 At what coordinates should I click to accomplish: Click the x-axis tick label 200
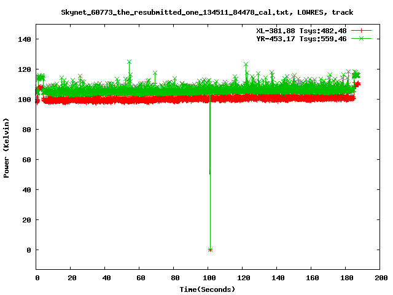pyautogui.click(x=381, y=278)
